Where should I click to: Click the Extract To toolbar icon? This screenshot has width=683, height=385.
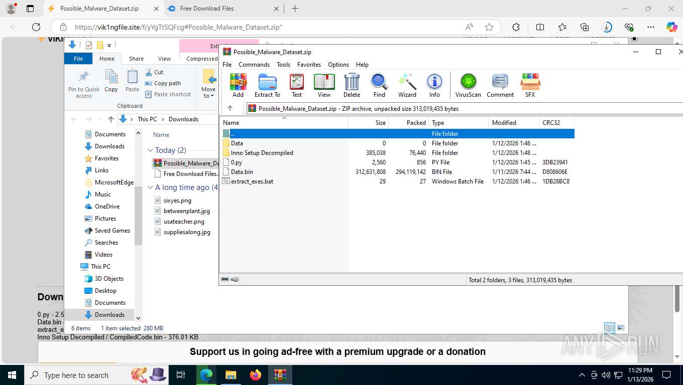(x=267, y=85)
